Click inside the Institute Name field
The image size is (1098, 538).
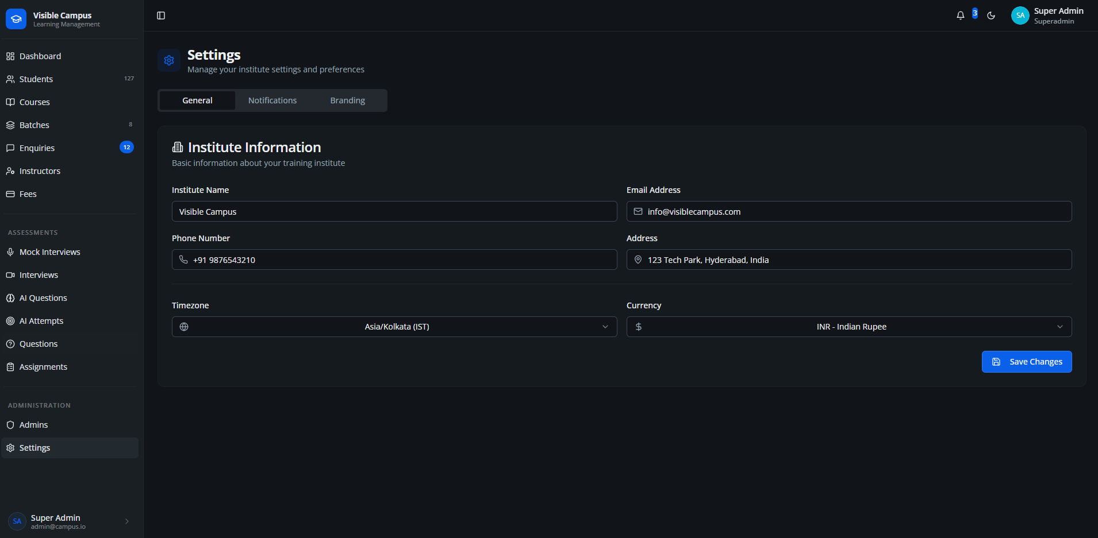tap(394, 211)
